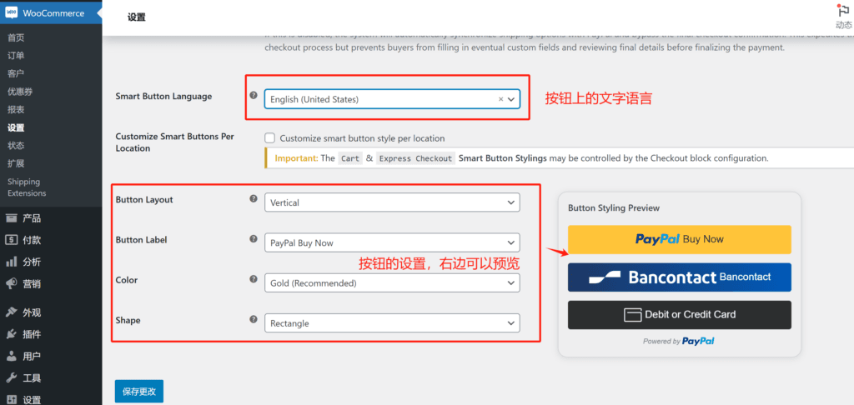Open Shipping Extensions submenu item
This screenshot has width=854, height=405.
click(x=27, y=187)
